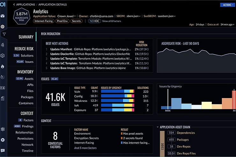Select the Summary tab
Image resolution: width=236 pixels, height=157 pixels.
(26, 37)
